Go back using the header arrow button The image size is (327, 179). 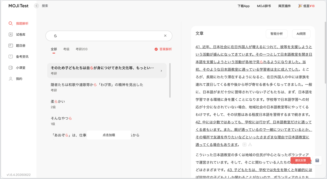pyautogui.click(x=37, y=6)
